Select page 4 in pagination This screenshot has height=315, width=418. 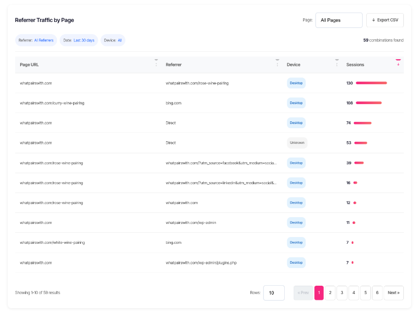[x=354, y=293]
